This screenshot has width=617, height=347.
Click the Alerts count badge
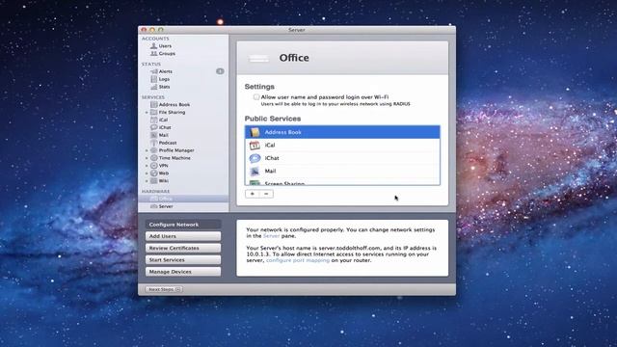pyautogui.click(x=220, y=71)
